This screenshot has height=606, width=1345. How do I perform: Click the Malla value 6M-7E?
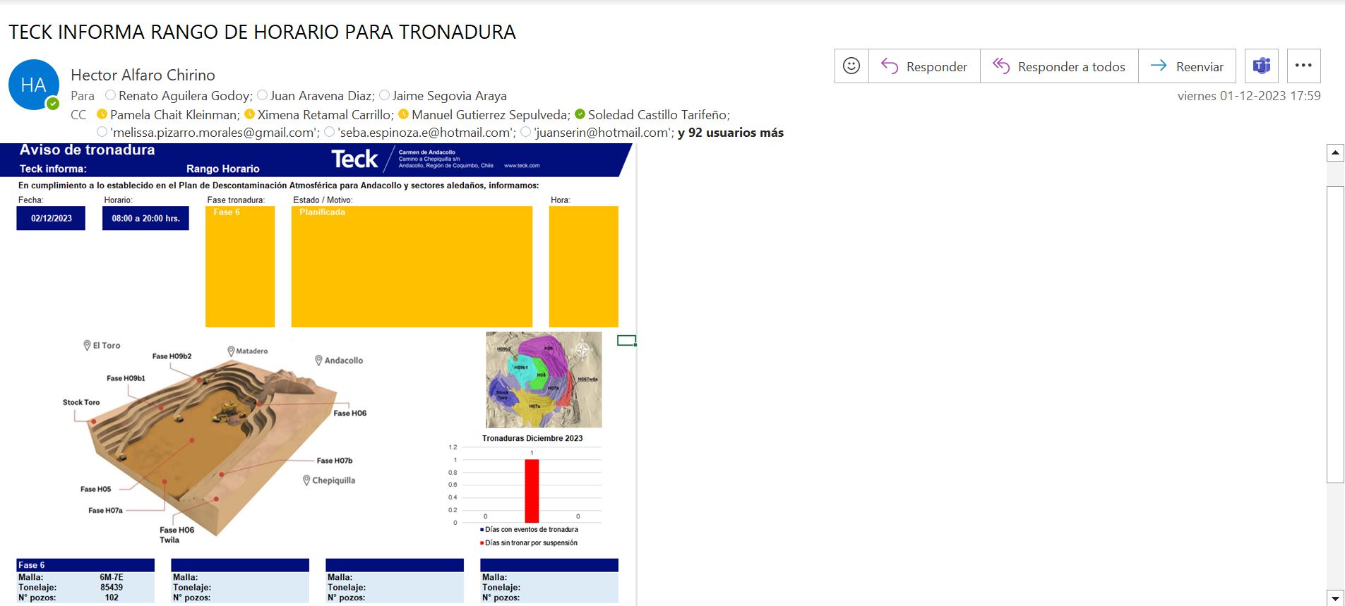pyautogui.click(x=112, y=577)
